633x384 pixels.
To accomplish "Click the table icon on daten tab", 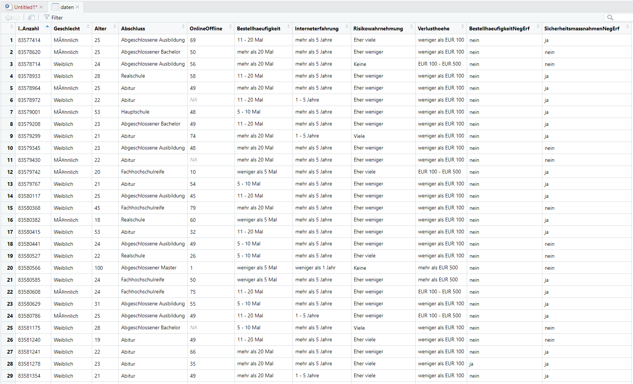I will (x=55, y=7).
